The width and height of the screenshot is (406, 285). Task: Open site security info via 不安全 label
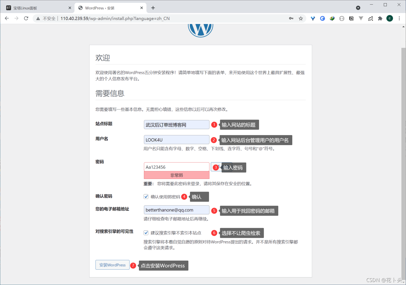pos(49,18)
